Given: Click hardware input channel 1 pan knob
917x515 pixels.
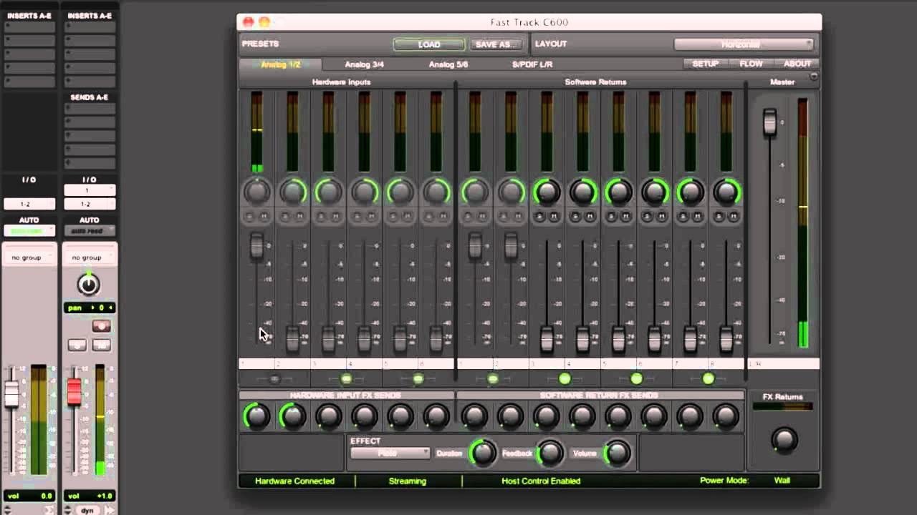Looking at the screenshot, I should [257, 192].
